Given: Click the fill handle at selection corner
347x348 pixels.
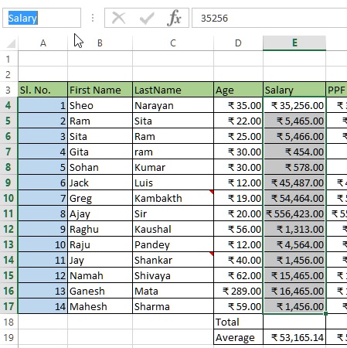Looking at the screenshot, I should tap(325, 313).
